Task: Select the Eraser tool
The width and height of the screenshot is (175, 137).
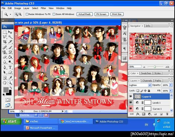Action: point(5,57)
